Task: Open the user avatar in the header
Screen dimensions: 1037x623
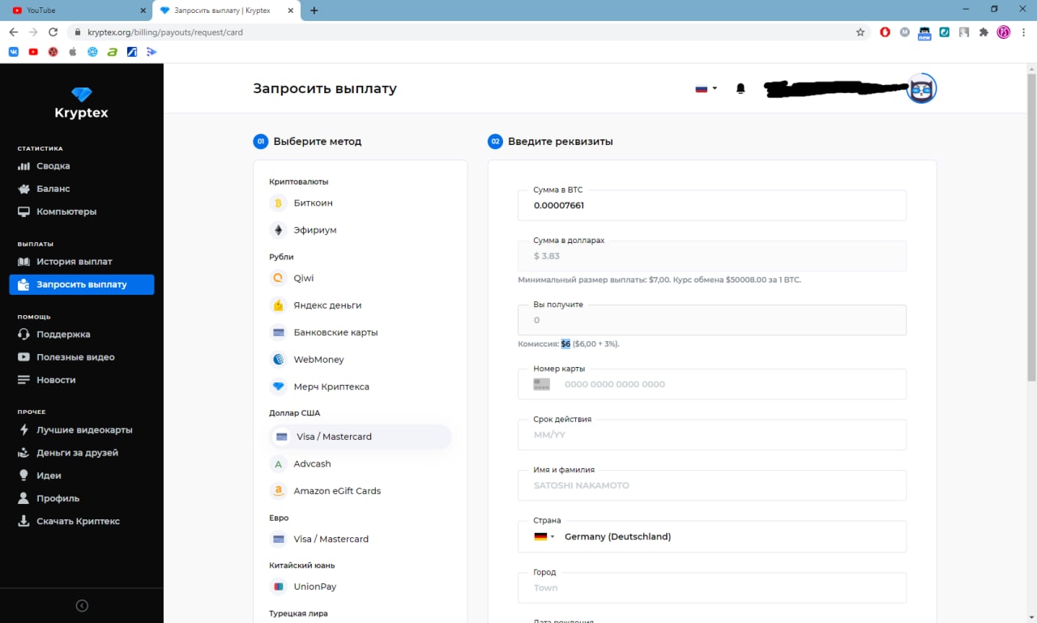Action: click(921, 88)
